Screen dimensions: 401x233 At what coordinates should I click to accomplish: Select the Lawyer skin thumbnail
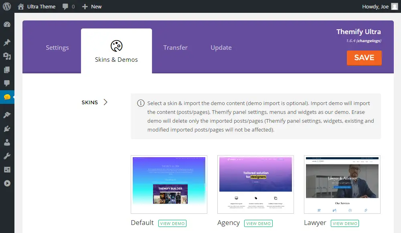point(342,184)
